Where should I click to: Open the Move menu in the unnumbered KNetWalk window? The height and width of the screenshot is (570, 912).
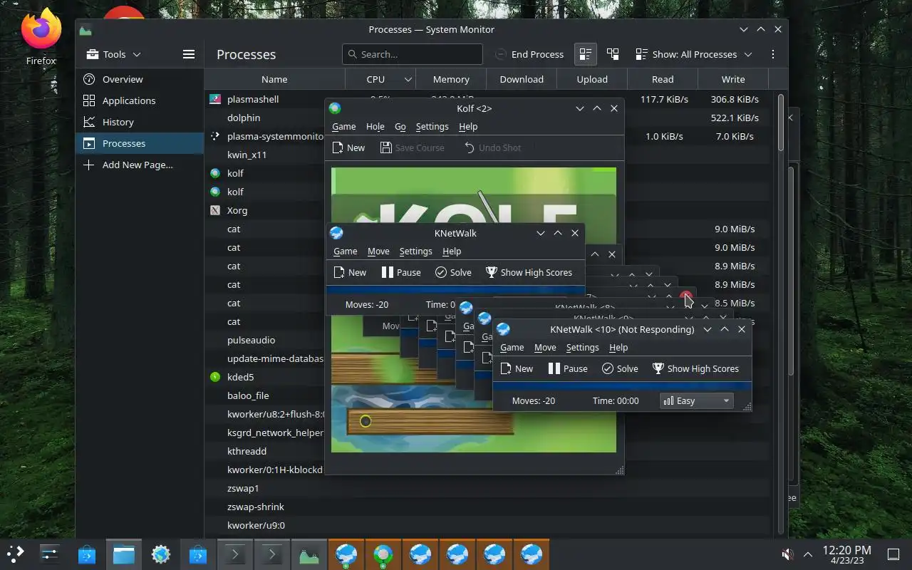coord(378,251)
